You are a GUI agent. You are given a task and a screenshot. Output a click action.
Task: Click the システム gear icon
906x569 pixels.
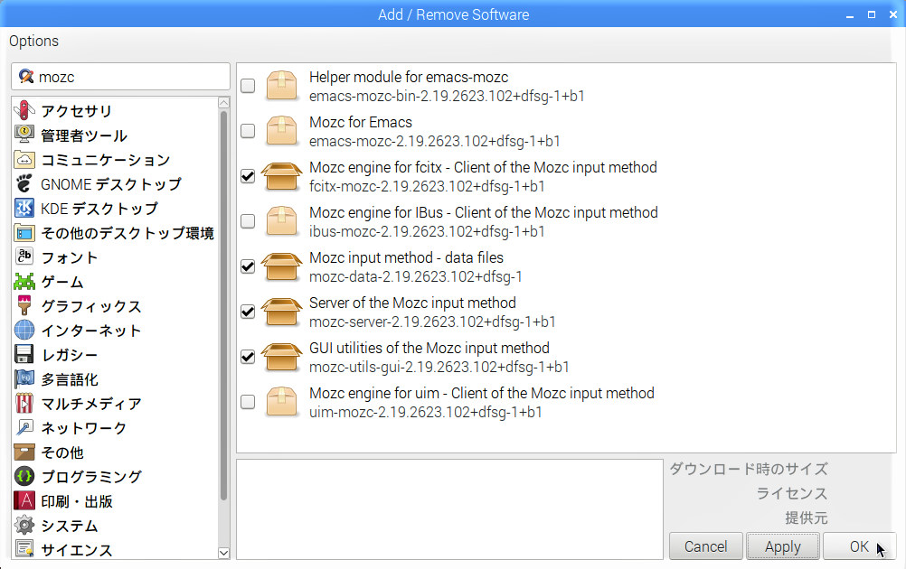coord(24,525)
